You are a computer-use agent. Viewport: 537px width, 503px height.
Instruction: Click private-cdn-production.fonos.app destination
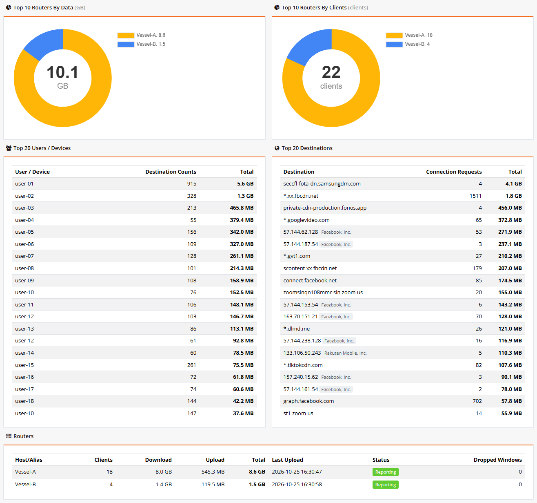[325, 208]
